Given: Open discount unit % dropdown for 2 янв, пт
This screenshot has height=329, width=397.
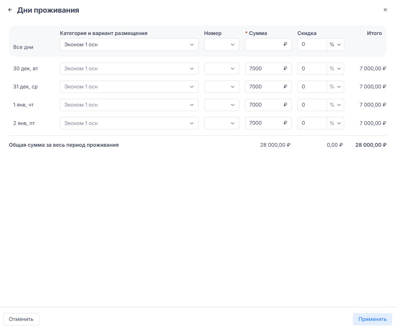Looking at the screenshot, I should click(x=335, y=123).
